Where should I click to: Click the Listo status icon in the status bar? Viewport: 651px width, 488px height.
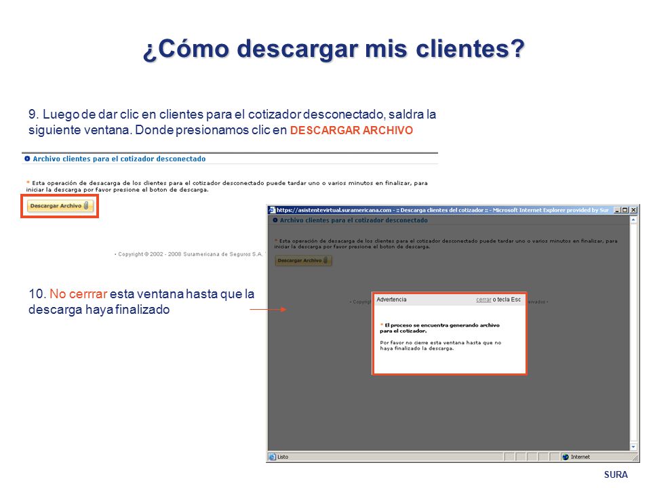coord(272,457)
